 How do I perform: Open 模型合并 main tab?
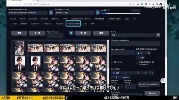click(56, 19)
